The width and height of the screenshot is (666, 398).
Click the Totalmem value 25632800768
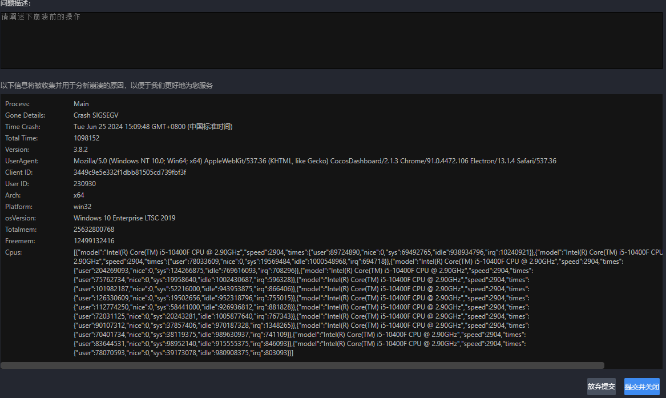(x=94, y=230)
